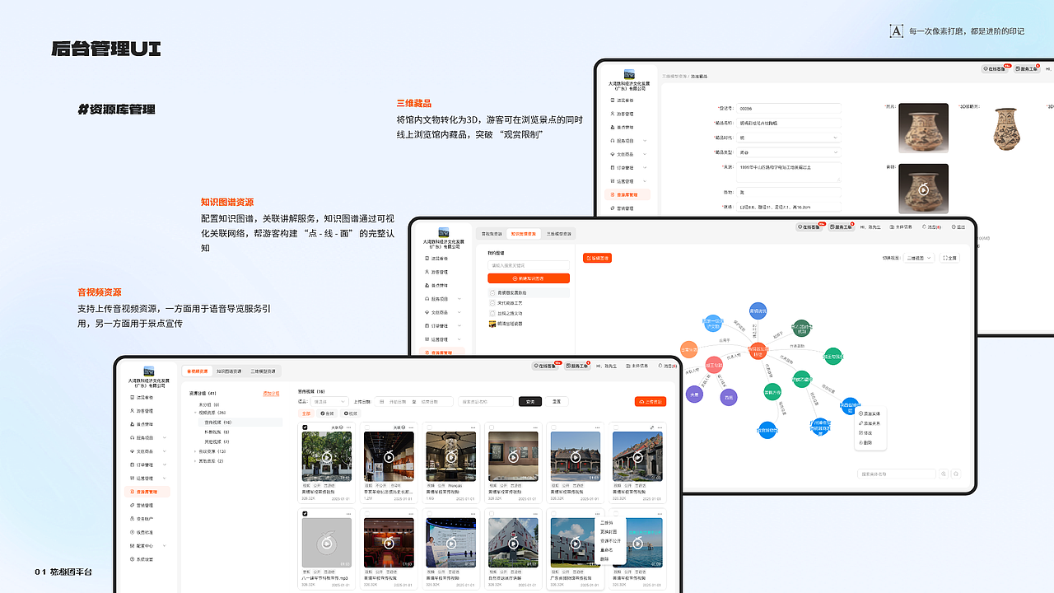
Task: Expand 配置中心 in front window sidebar
Action: point(165,545)
